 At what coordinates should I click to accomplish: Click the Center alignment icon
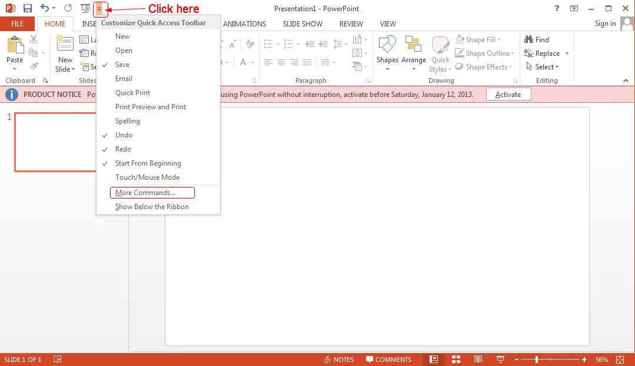click(281, 62)
